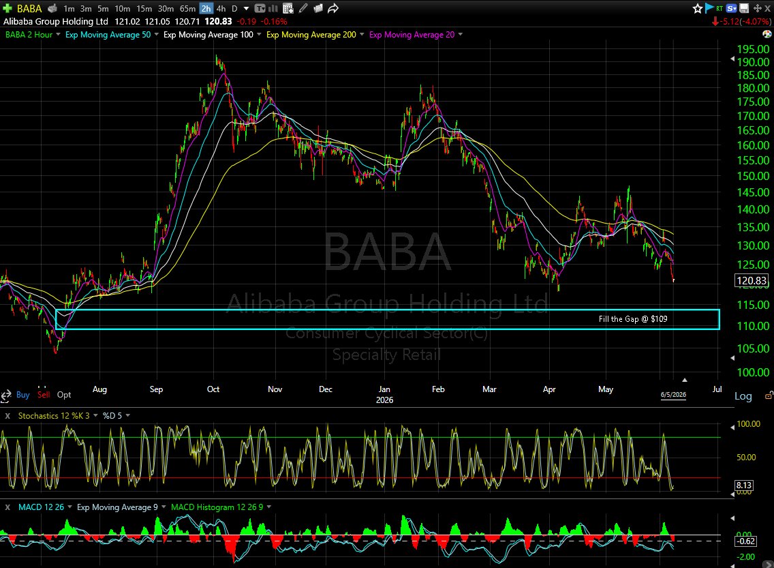
Task: Select the pencil drawing tool
Action: [x=303, y=8]
